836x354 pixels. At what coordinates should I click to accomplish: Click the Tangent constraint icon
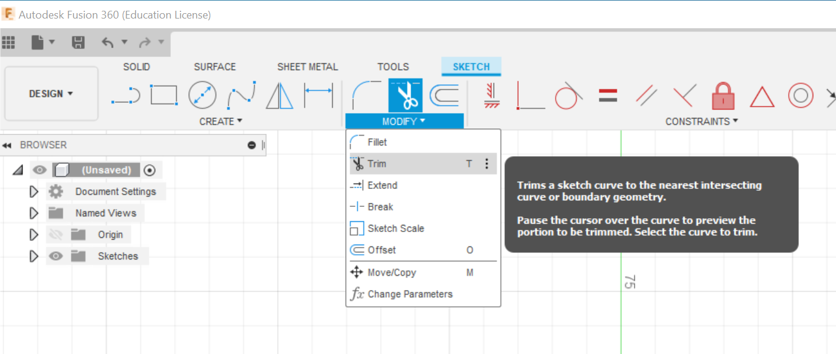coord(568,96)
